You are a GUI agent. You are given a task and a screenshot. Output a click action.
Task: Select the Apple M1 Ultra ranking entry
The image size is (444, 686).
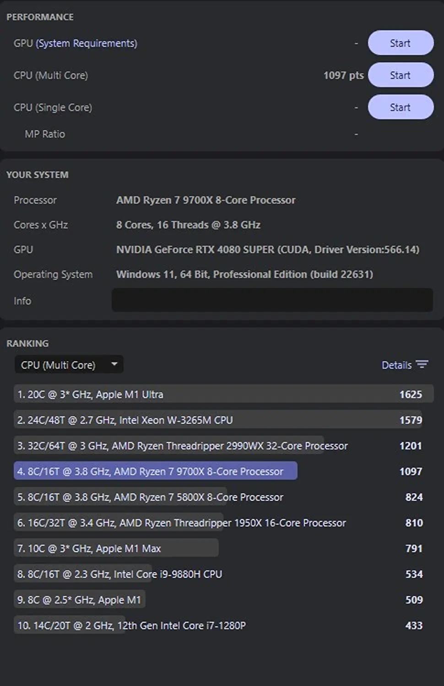pyautogui.click(x=223, y=394)
